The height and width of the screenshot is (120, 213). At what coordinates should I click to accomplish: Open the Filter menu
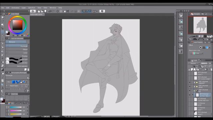point(45,8)
